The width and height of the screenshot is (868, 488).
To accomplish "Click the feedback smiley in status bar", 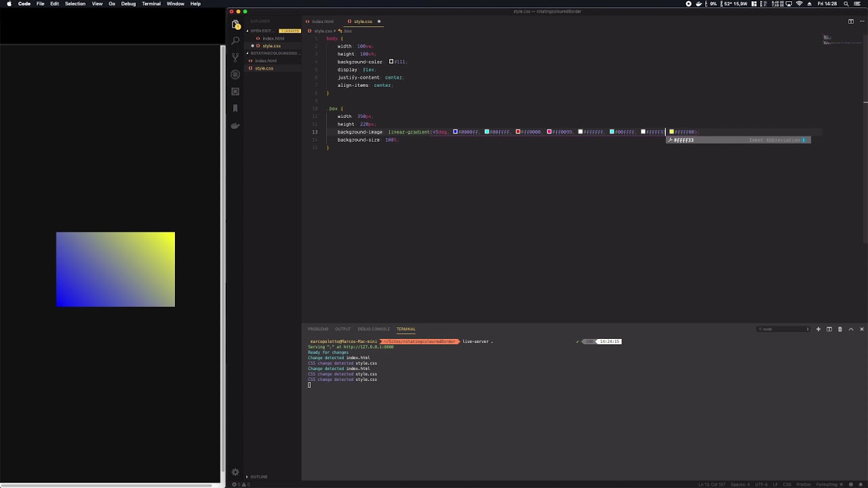I will coord(851,485).
